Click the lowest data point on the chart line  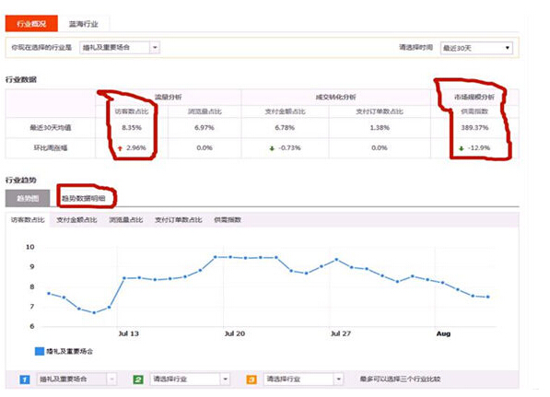coord(94,312)
